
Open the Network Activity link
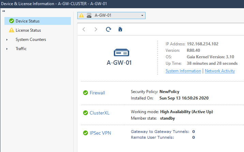[220, 71]
